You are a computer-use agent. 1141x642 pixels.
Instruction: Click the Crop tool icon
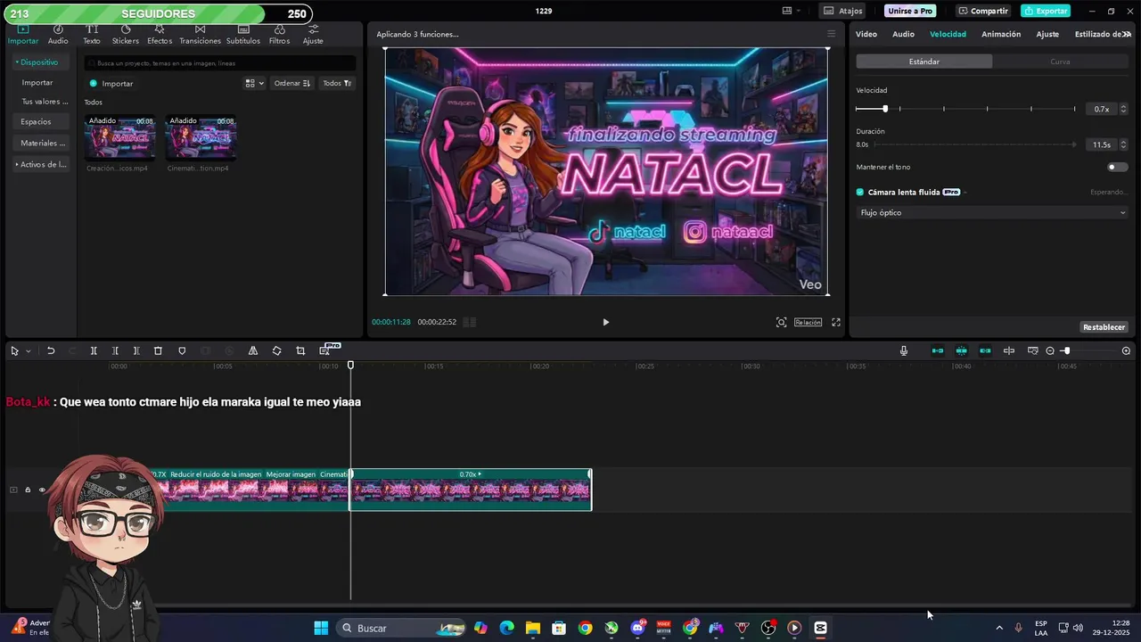300,351
